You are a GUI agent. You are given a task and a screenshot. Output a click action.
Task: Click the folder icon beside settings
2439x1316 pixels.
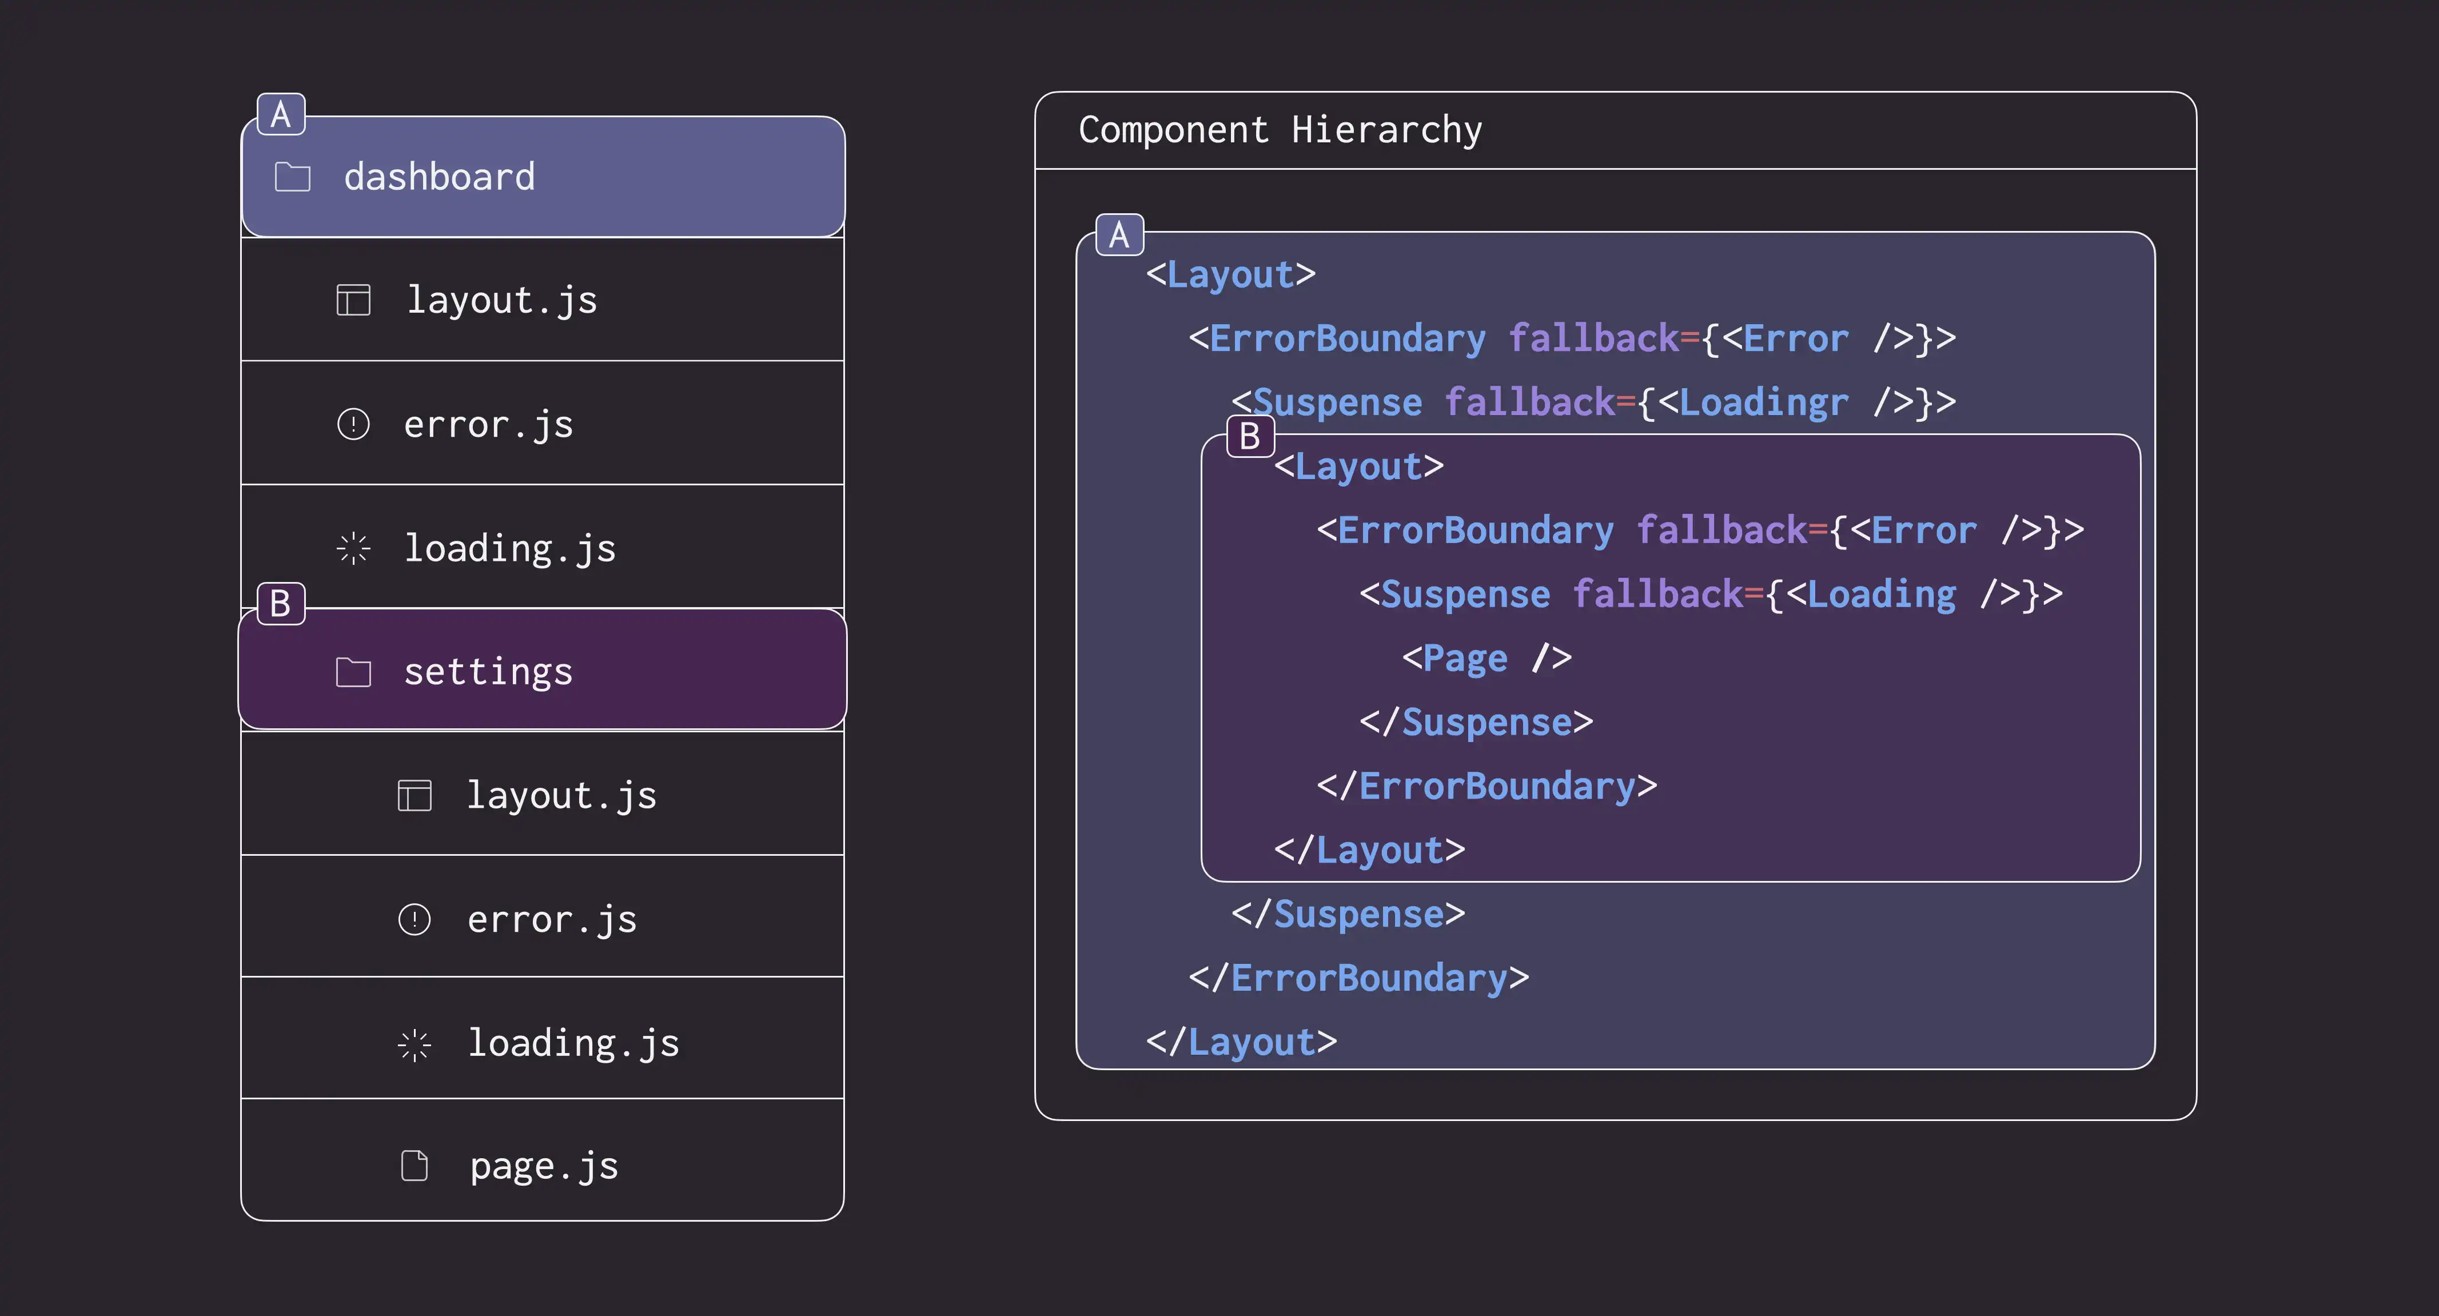point(353,672)
